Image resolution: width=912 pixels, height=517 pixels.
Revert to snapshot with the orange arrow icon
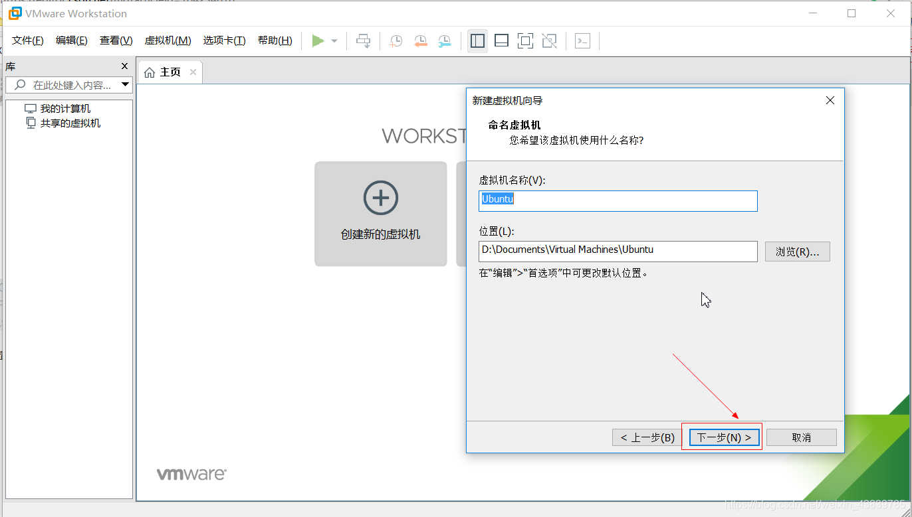tap(419, 40)
